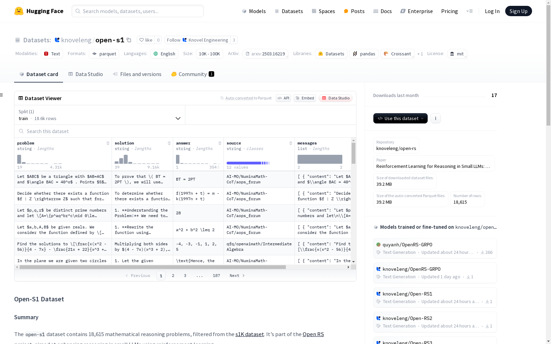551x344 pixels.
Task: Go to Spaces in navigation
Action: [323, 11]
